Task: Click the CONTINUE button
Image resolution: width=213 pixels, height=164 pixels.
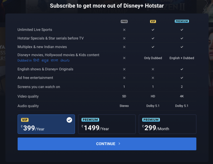Action: (107, 144)
